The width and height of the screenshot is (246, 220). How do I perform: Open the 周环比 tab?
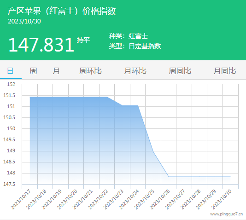point(90,71)
